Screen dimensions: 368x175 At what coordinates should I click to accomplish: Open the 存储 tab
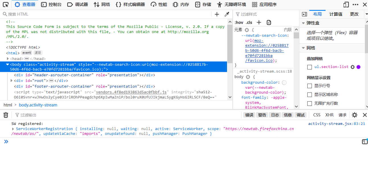203,5
